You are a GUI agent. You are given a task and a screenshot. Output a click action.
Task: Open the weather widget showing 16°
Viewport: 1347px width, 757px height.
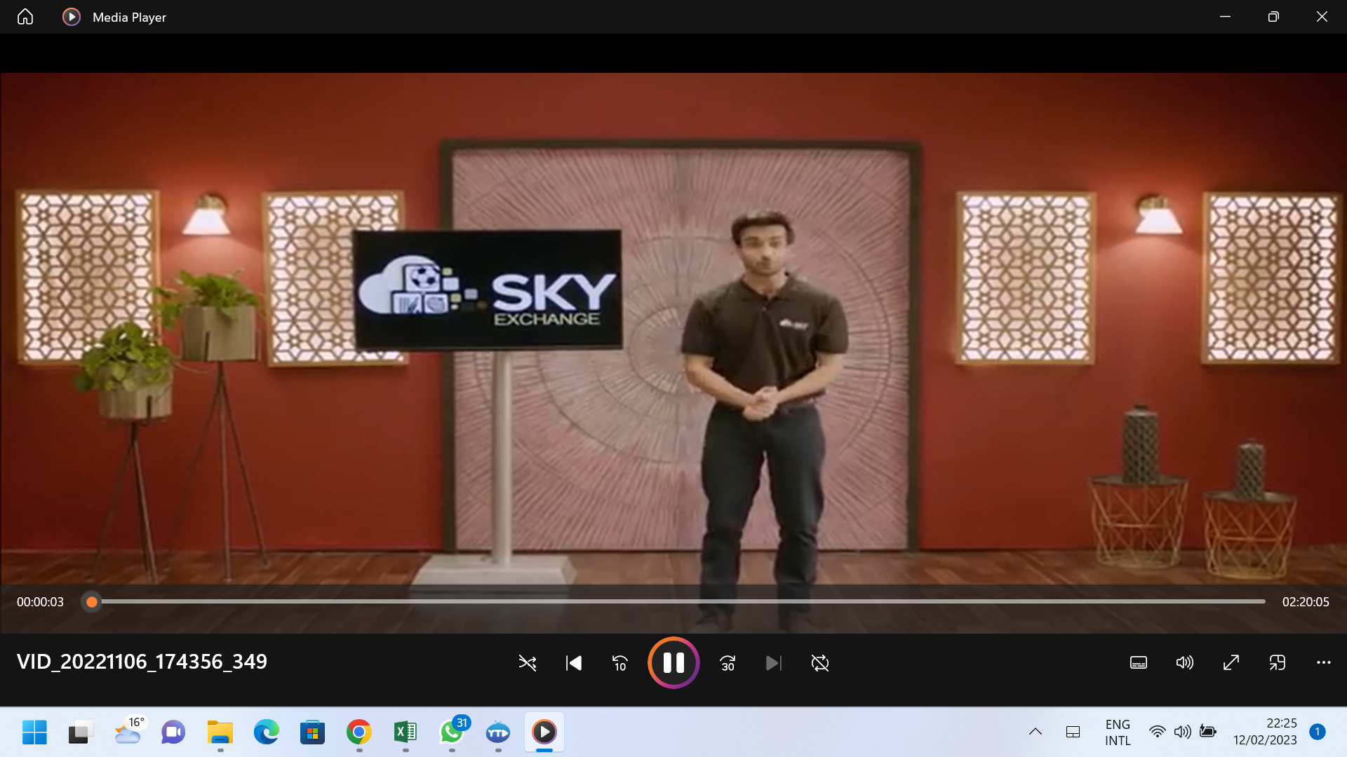(128, 731)
